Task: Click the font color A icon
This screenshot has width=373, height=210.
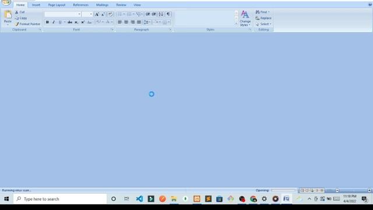Action: [x=107, y=22]
